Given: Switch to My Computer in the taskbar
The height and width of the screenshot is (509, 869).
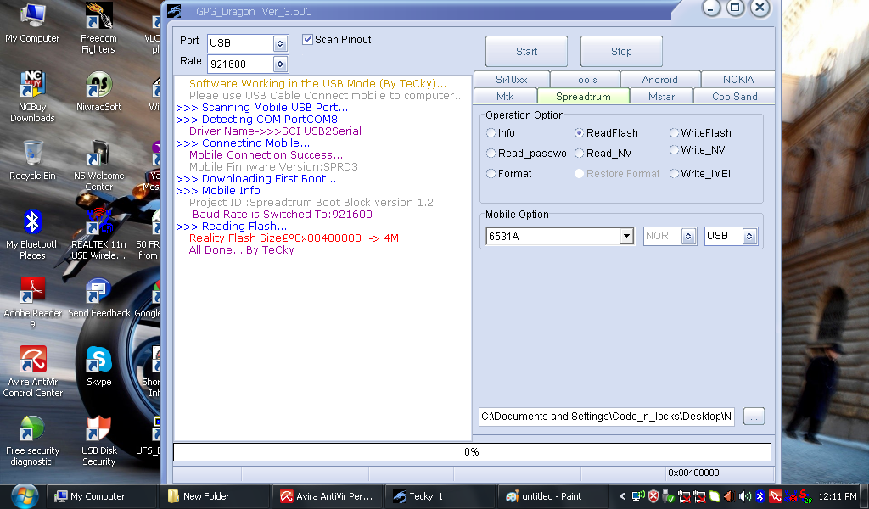Looking at the screenshot, I should (x=102, y=496).
